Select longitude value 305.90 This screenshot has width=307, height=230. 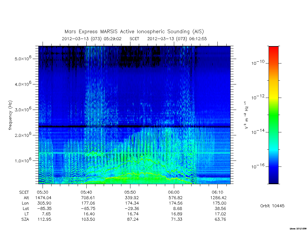click(44, 203)
